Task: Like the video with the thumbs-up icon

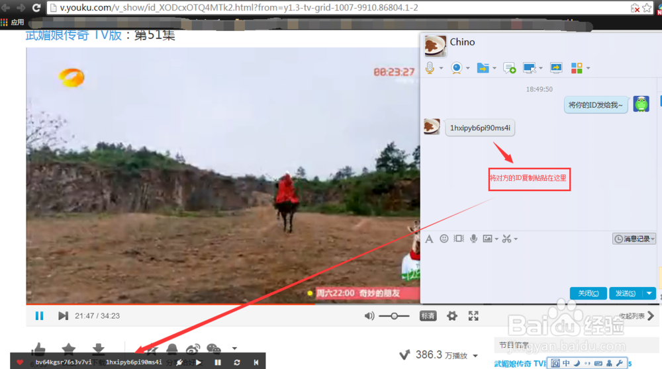Action: [x=38, y=348]
